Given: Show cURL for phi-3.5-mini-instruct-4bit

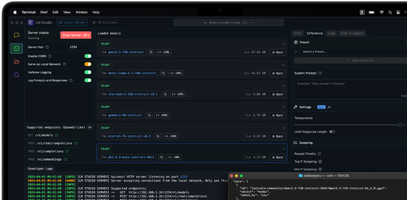Looking at the screenshot, I should tap(174, 157).
